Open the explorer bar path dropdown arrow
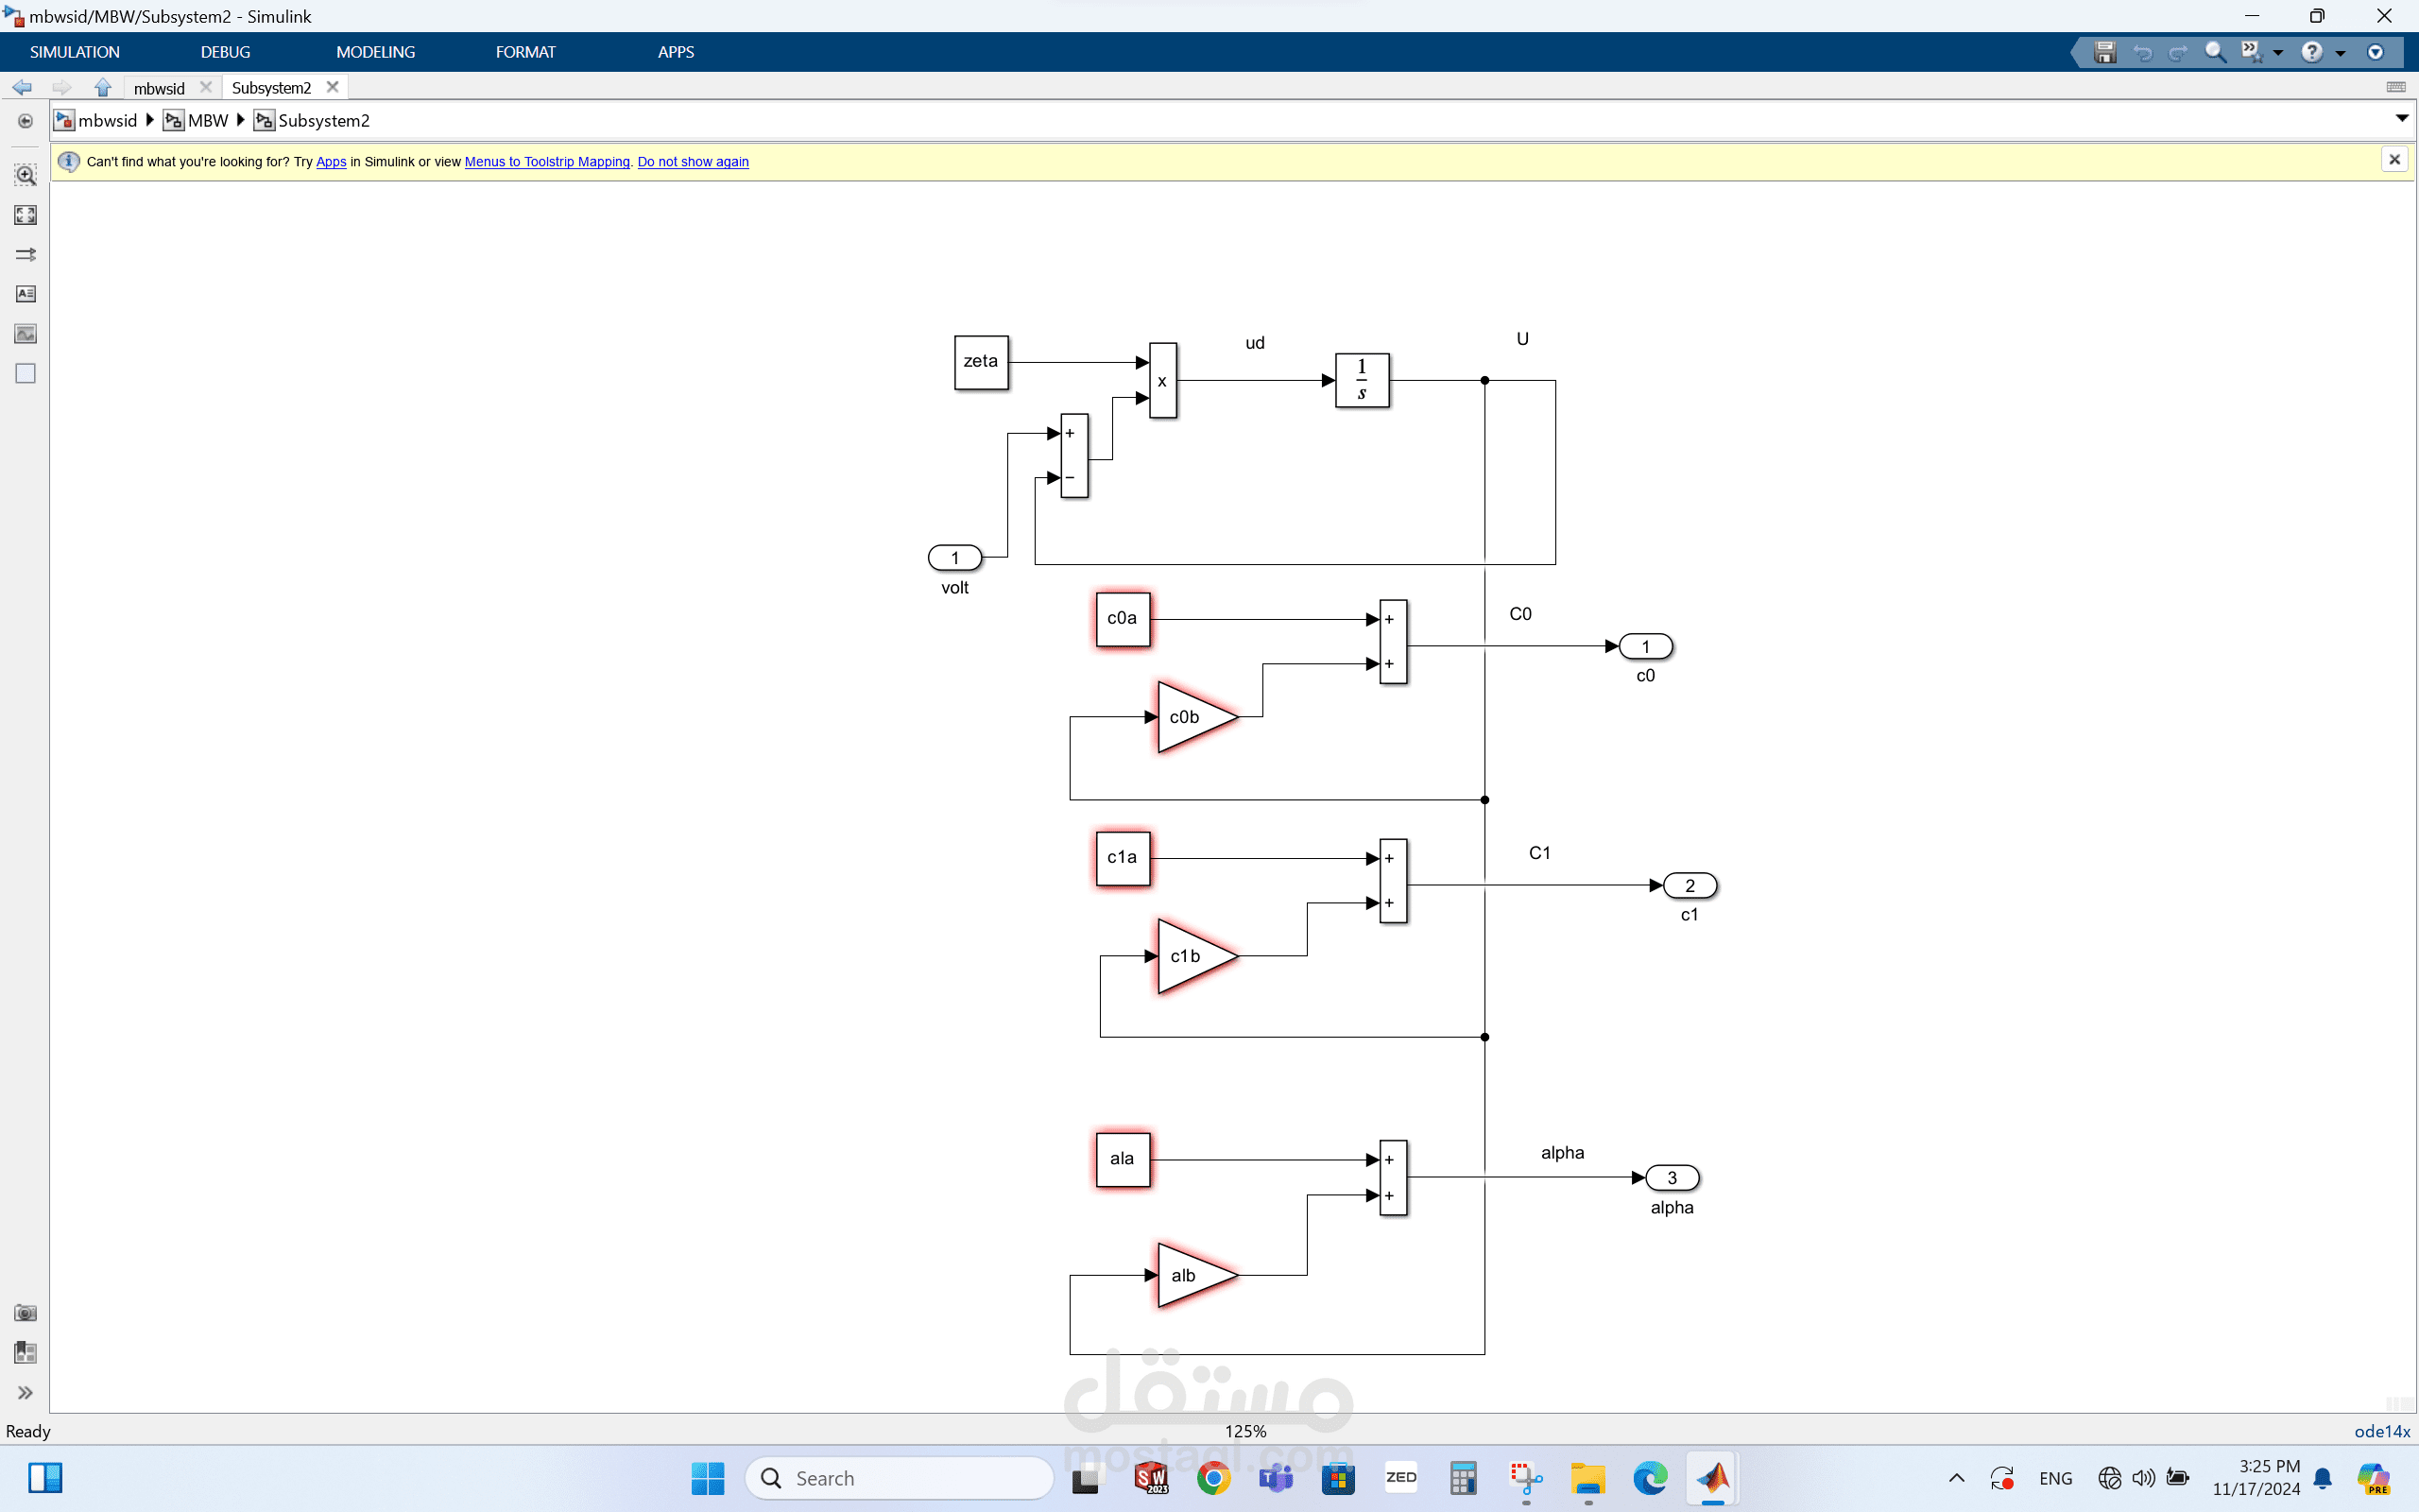The width and height of the screenshot is (2419, 1512). point(2401,119)
